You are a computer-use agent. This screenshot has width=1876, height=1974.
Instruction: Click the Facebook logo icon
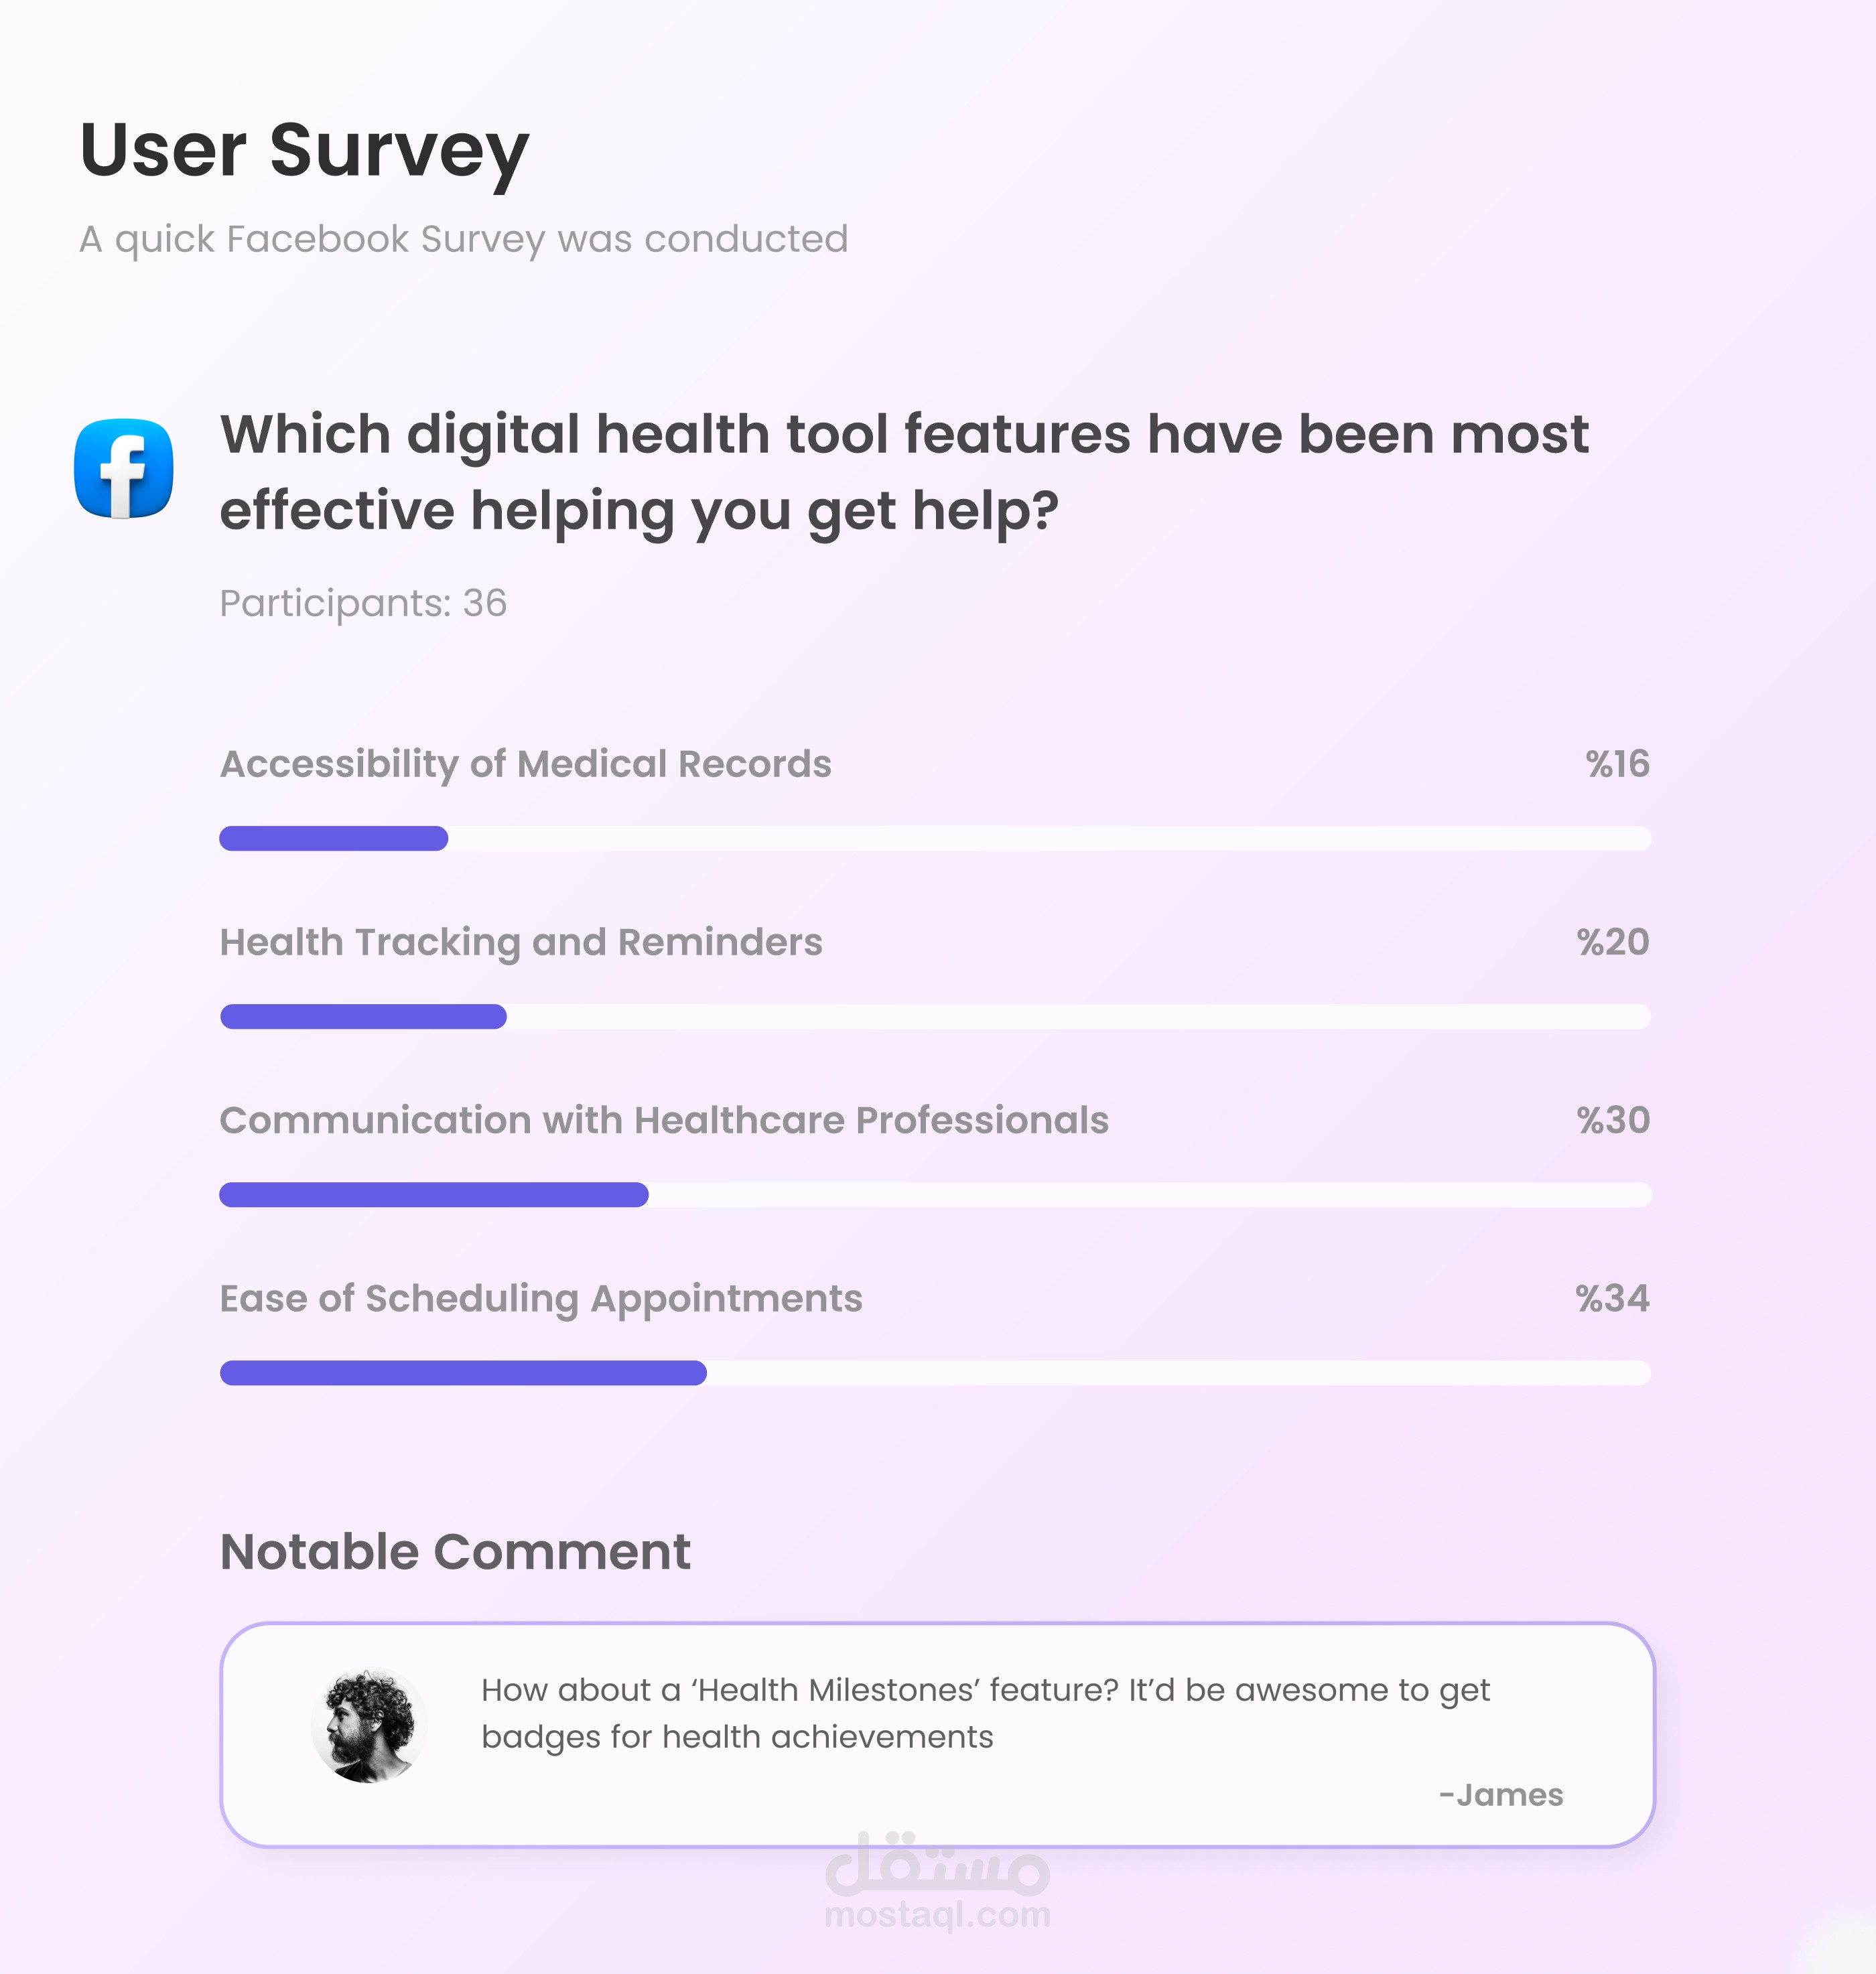(x=124, y=468)
